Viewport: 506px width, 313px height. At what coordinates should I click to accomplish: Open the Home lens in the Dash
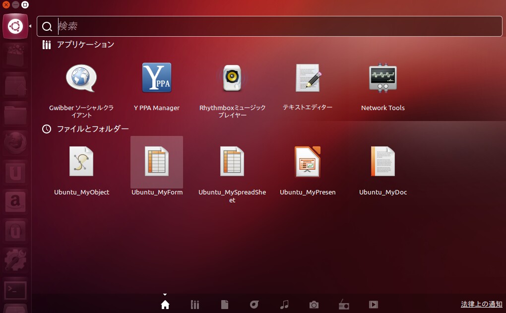coord(165,304)
